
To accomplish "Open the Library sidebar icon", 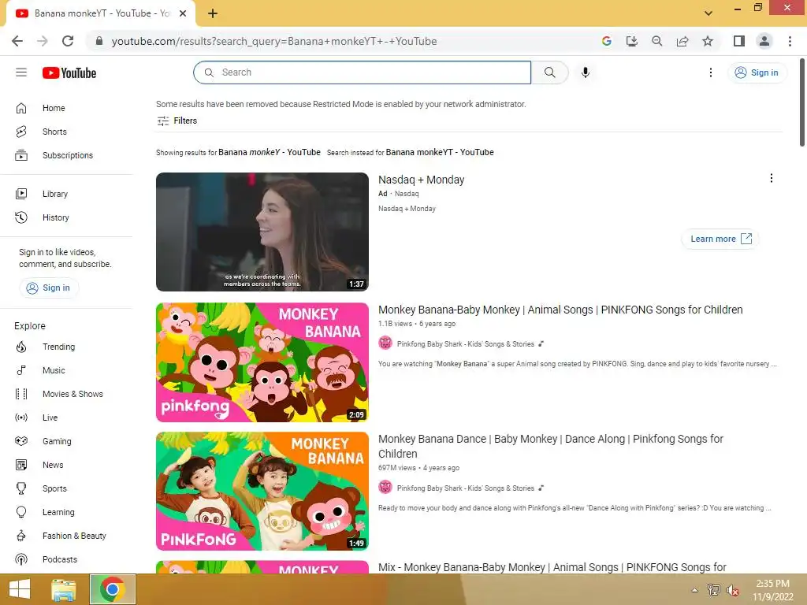I will coord(21,194).
